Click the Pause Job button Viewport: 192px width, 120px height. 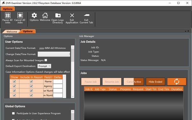pyautogui.click(x=91, y=82)
